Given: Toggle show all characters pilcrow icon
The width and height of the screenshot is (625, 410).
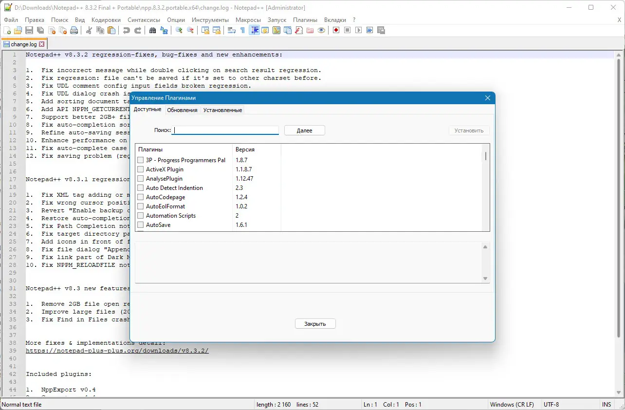Looking at the screenshot, I should [242, 30].
